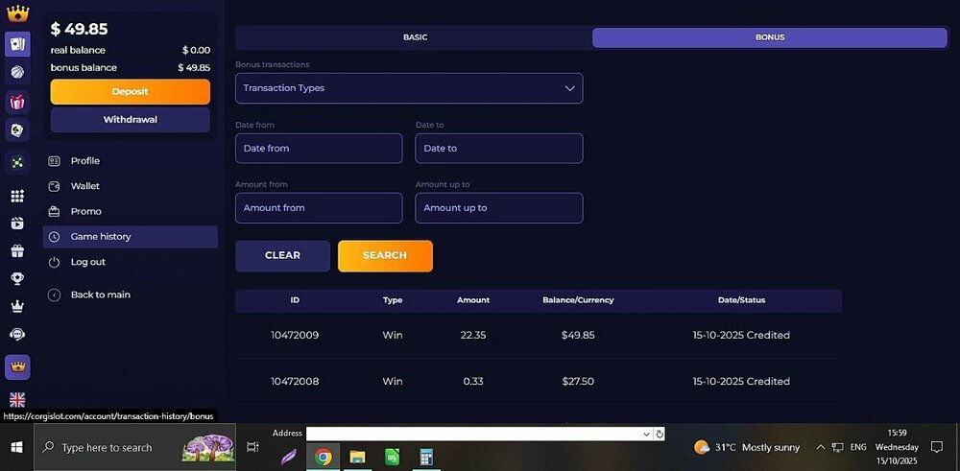Image resolution: width=960 pixels, height=471 pixels.
Task: Open the taskbar Address dropdown arrow
Action: click(x=646, y=434)
